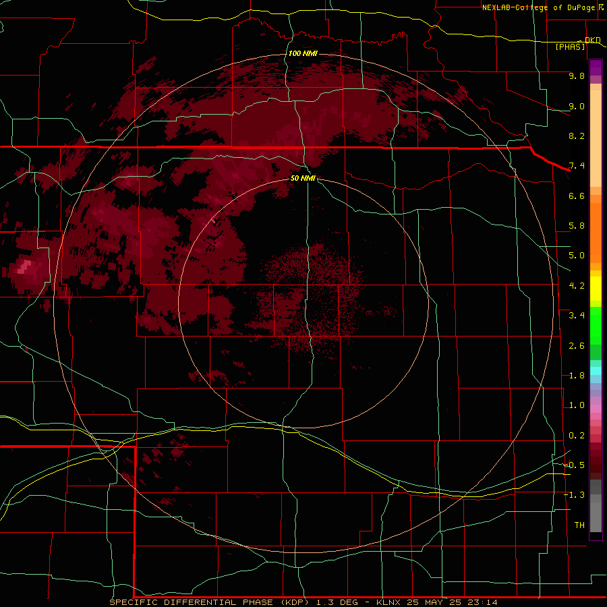
Task: Click the cyan segment of color bar
Action: pos(596,371)
